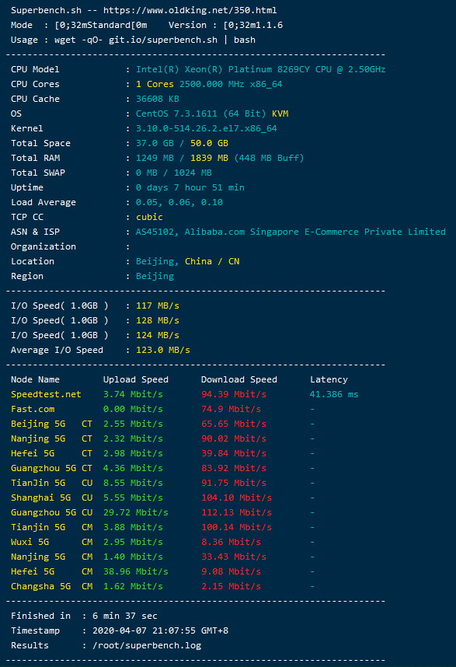Image resolution: width=456 pixels, height=667 pixels.
Task: Click Total SWAP value 0 MB / 1024 MB
Action: click(x=174, y=173)
